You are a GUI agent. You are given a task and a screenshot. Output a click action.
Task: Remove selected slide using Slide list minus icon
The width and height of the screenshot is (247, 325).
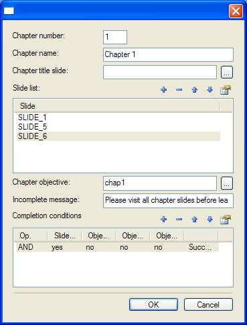point(179,90)
